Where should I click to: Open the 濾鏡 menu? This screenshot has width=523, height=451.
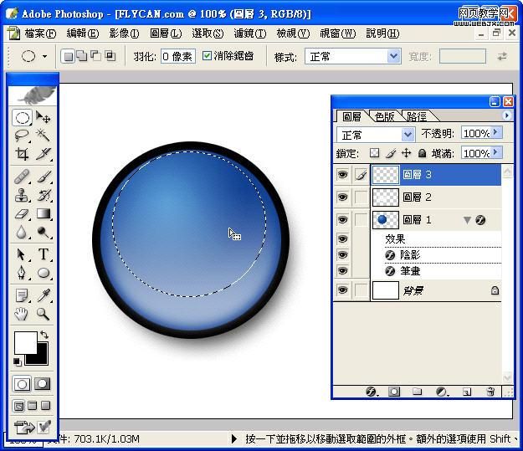tap(249, 33)
